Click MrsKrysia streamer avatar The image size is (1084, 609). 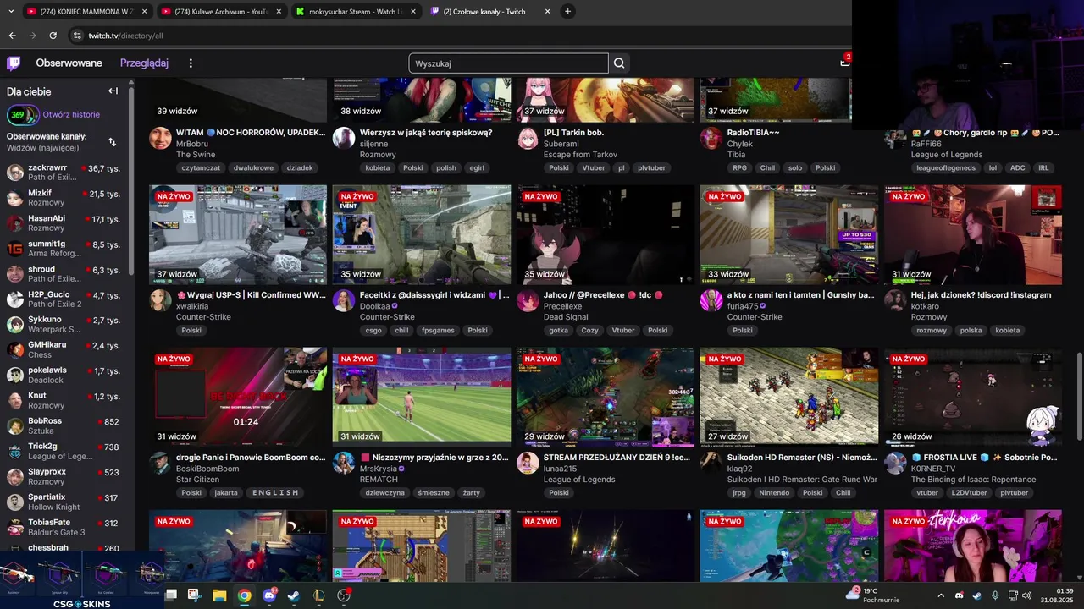coord(344,463)
